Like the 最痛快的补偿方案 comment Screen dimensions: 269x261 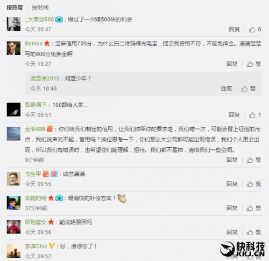(253, 208)
